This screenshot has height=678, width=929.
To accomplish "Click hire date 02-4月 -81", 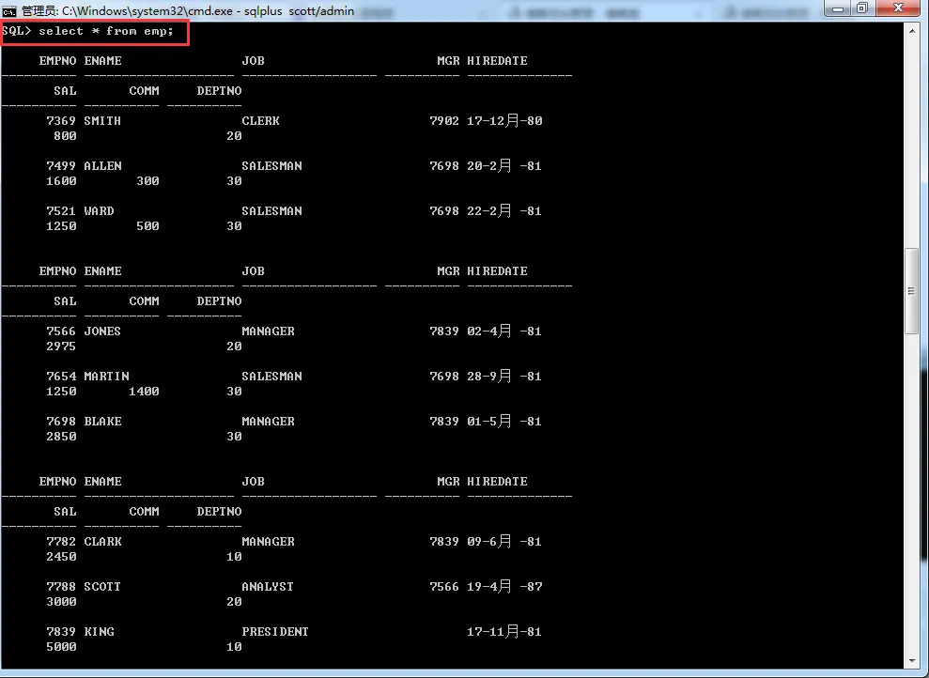I will click(504, 331).
